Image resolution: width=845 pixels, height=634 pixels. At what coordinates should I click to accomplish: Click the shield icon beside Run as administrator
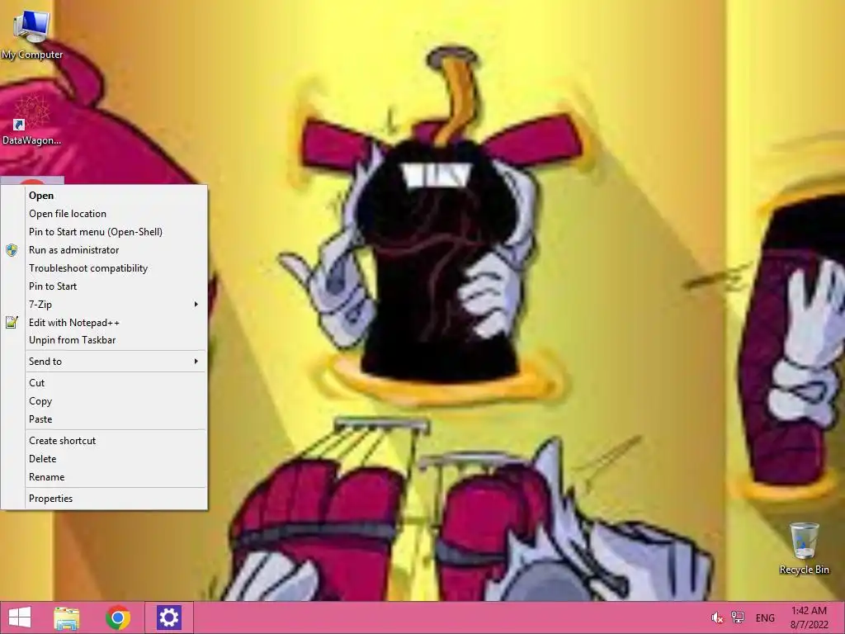click(x=12, y=249)
